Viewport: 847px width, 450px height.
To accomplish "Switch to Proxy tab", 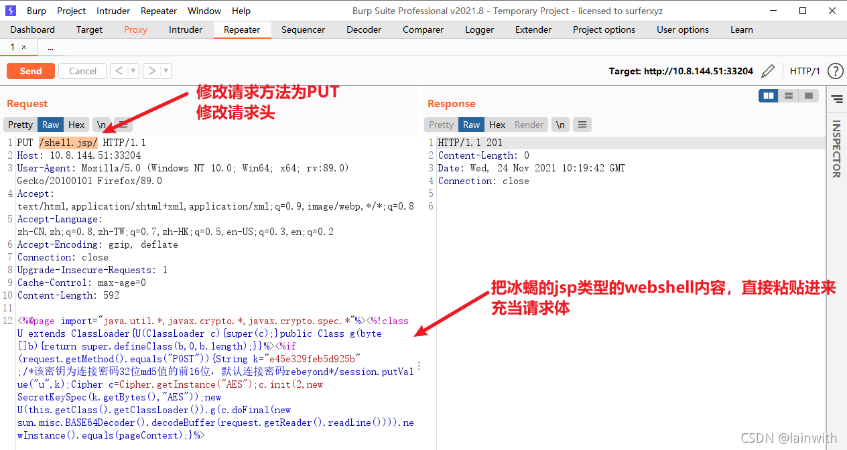I will pos(135,29).
